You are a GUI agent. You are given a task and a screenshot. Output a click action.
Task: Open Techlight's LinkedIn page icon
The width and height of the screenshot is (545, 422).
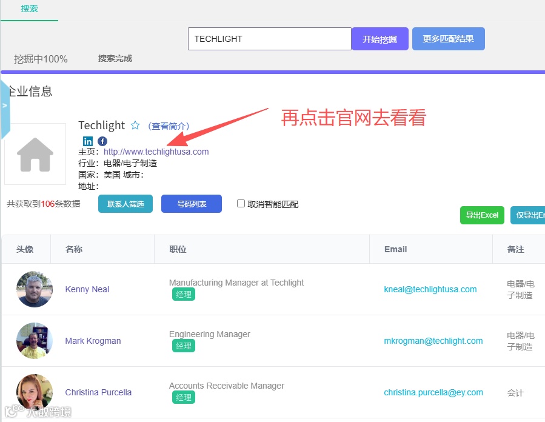(87, 141)
